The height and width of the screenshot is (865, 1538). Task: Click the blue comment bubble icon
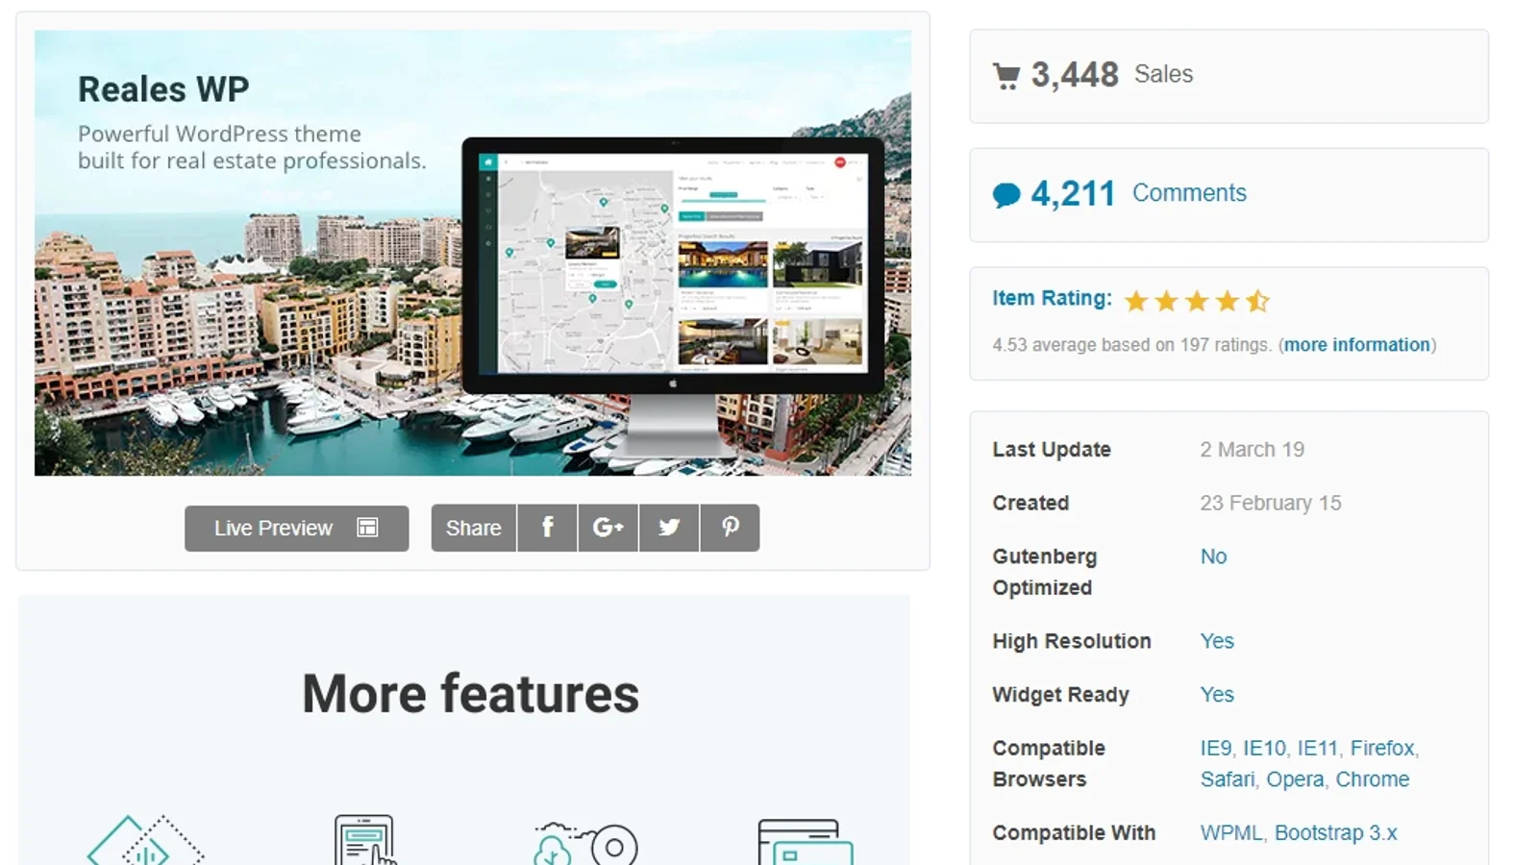(1006, 195)
